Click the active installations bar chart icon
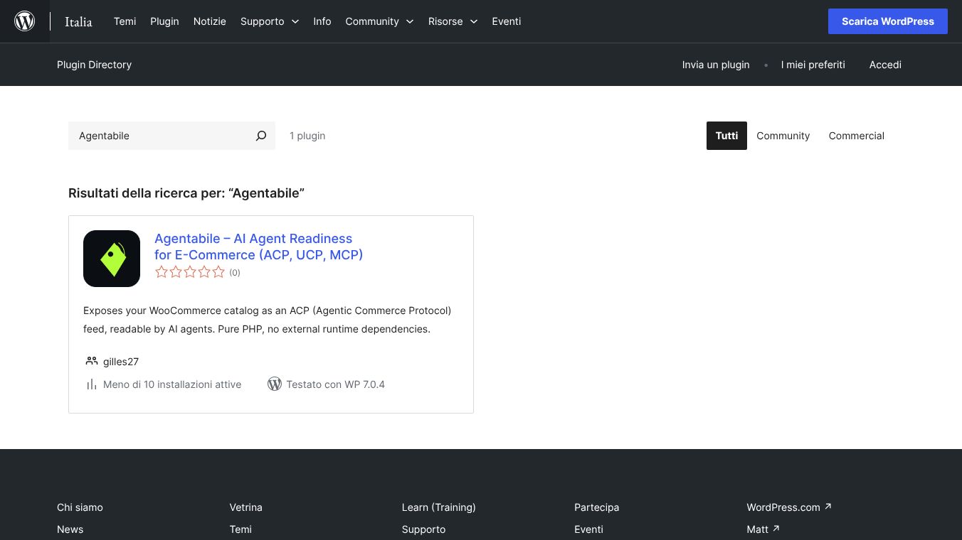 tap(91, 384)
